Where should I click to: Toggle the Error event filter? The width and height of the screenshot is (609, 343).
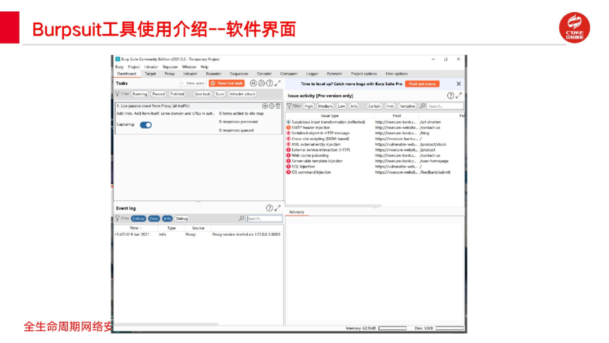[154, 219]
